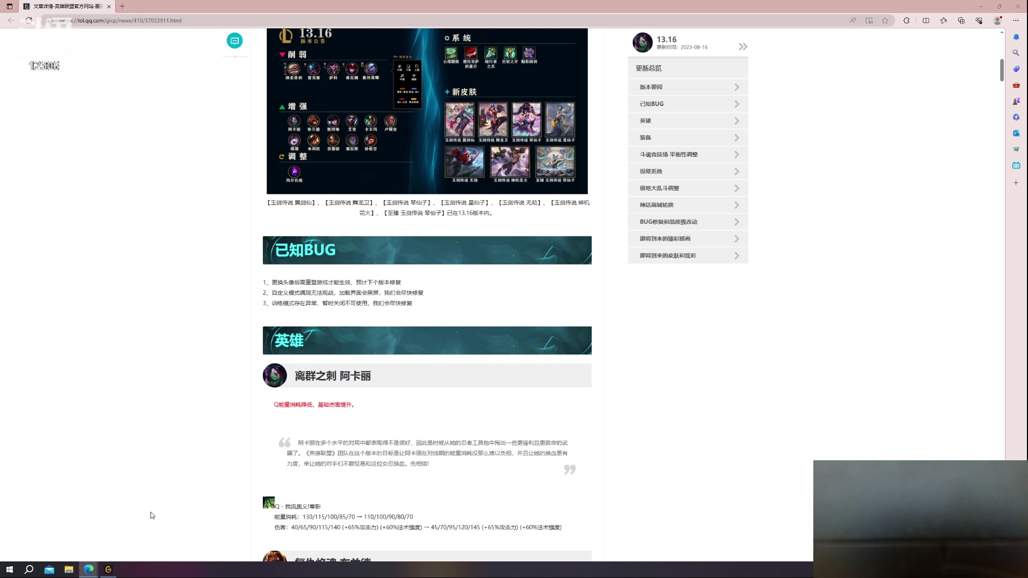Screen dimensions: 1028x578
Task: Expand the 版本要闻 row chevron
Action: coord(737,87)
